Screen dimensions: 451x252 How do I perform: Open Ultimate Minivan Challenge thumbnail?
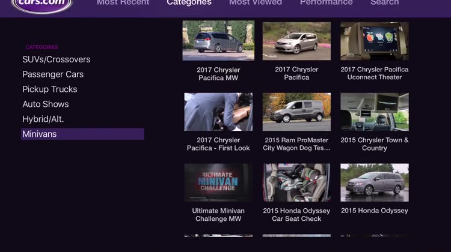click(218, 182)
